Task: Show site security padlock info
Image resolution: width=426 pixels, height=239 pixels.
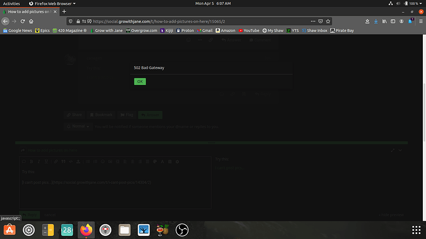Action: 78,22
